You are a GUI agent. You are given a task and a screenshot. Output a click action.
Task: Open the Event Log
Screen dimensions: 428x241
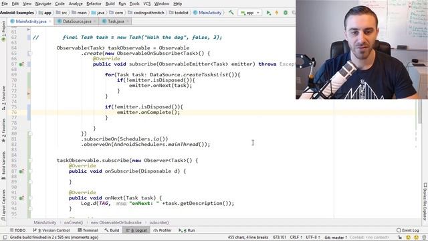[x=408, y=230]
